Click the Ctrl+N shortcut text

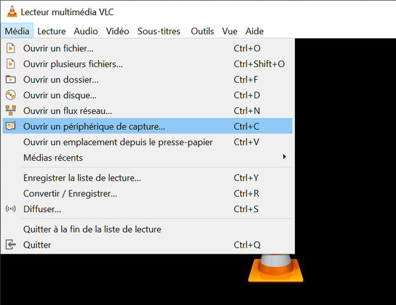(247, 111)
